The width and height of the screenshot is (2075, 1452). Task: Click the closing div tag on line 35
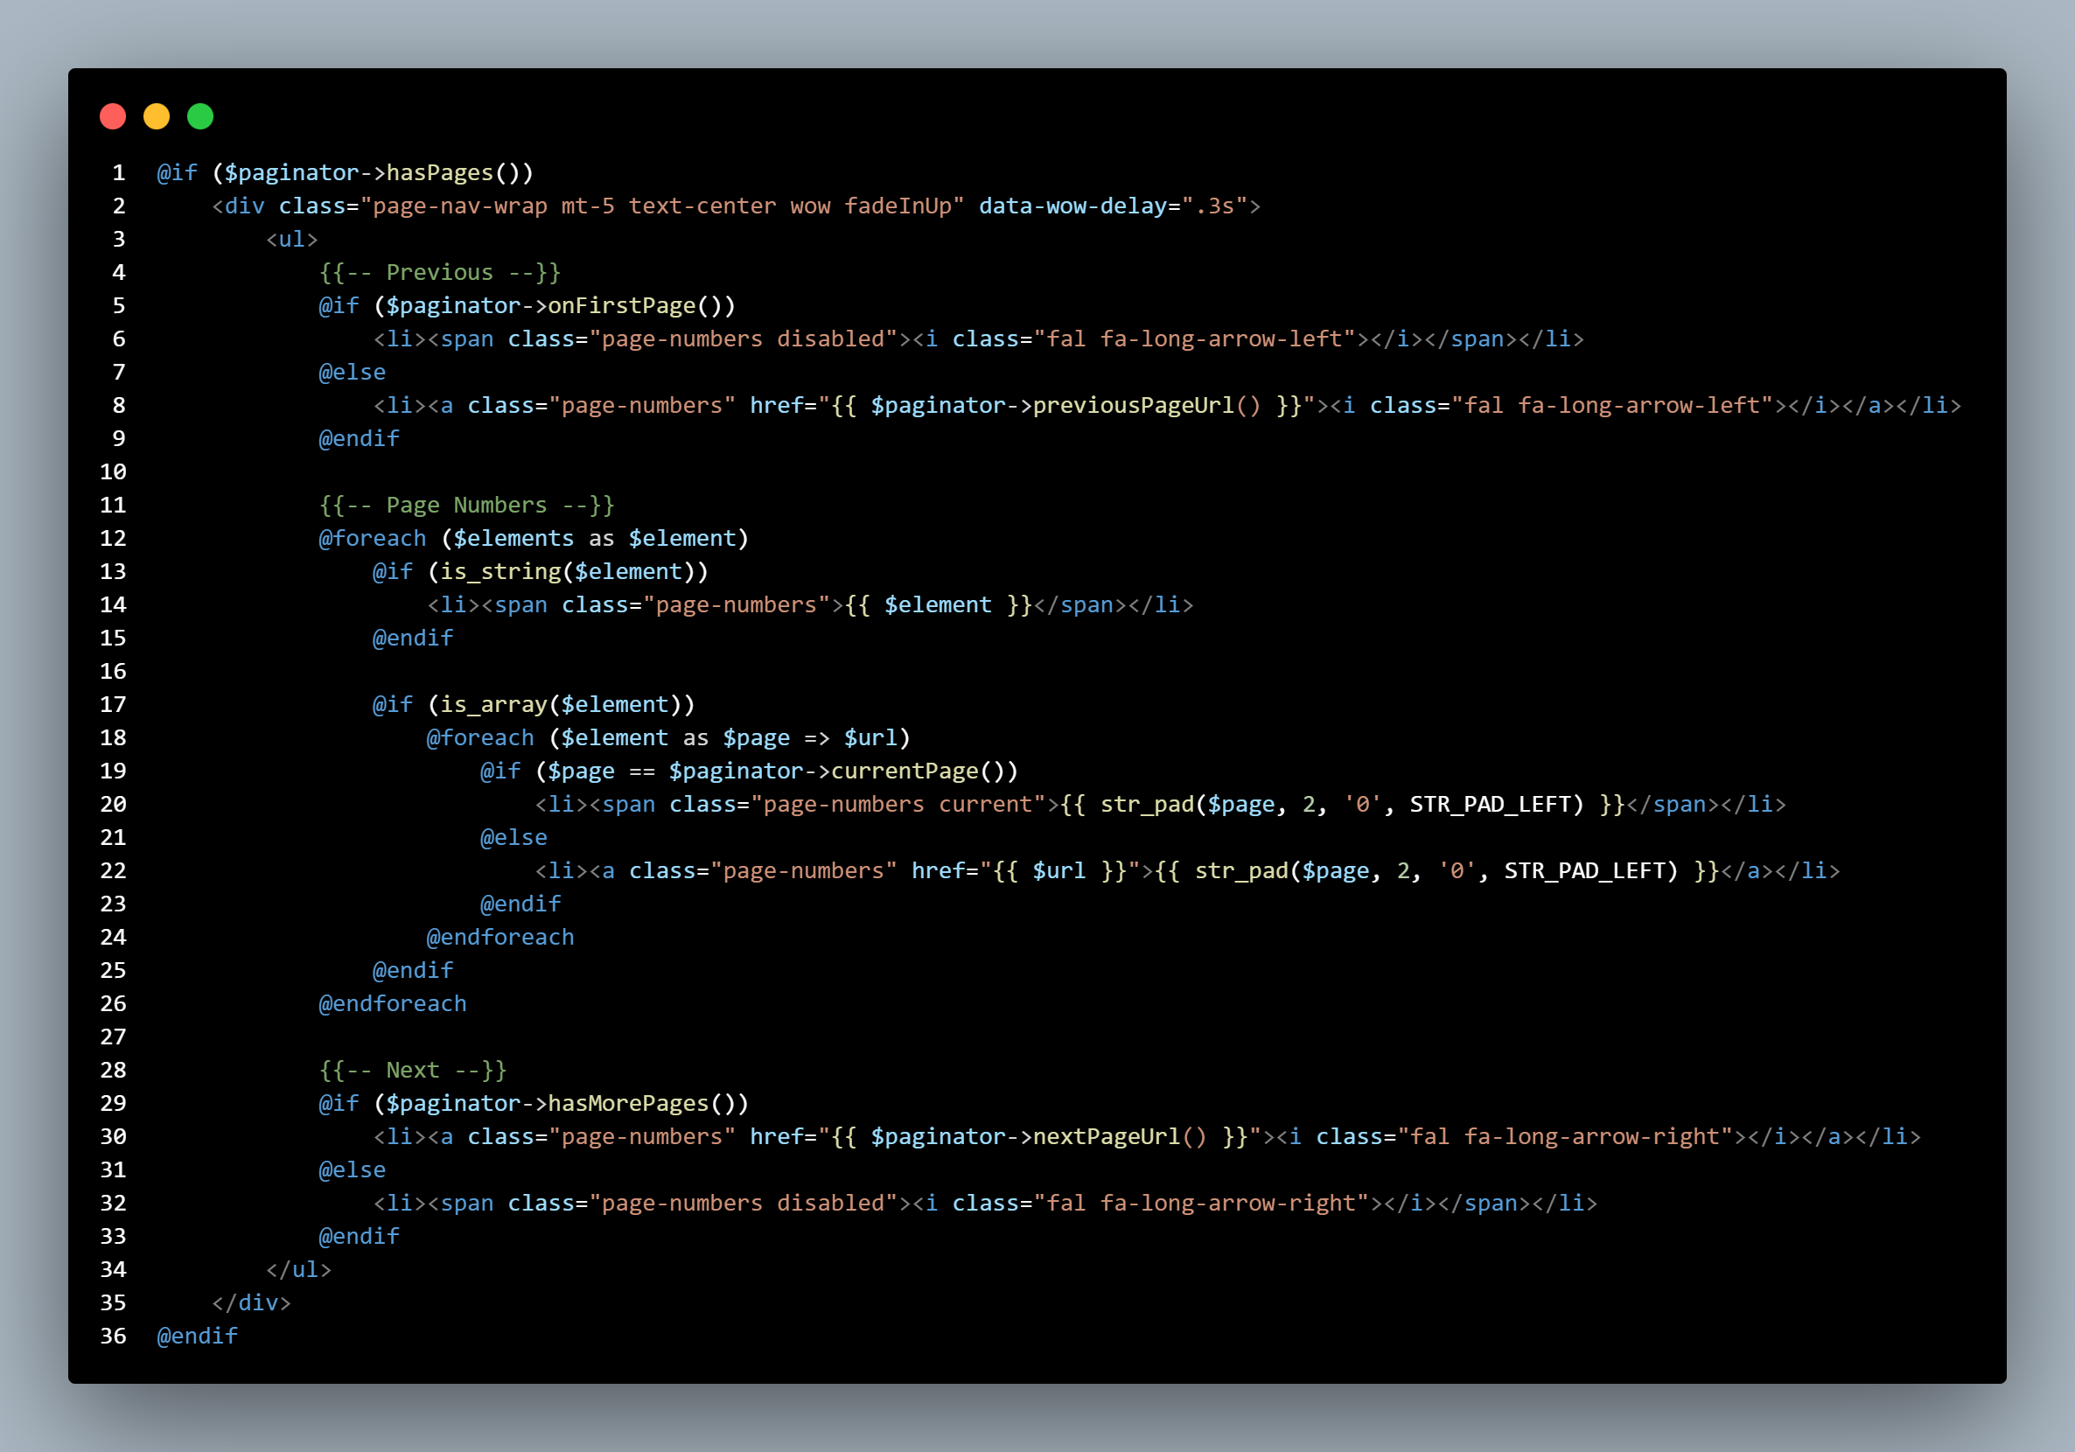(251, 1302)
